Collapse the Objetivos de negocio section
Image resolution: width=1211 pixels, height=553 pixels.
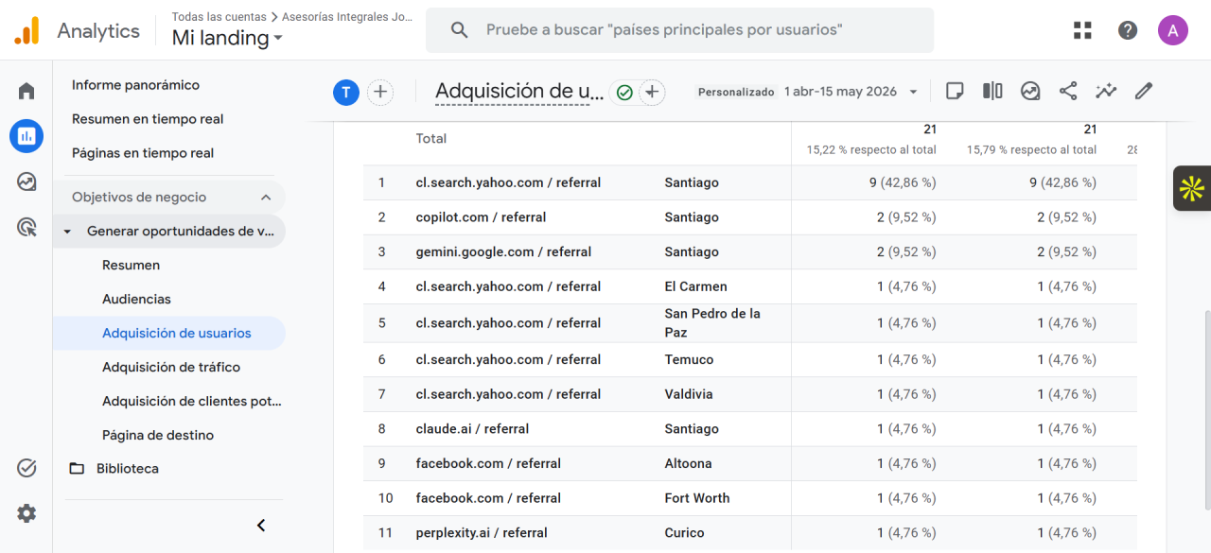[266, 198]
